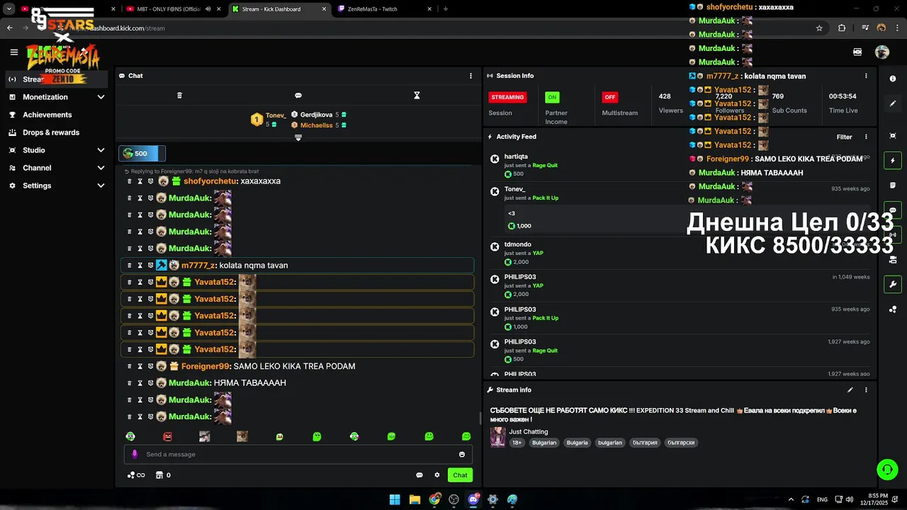This screenshot has width=907, height=510.
Task: Click the info icon in right sidebar
Action: coord(893,79)
